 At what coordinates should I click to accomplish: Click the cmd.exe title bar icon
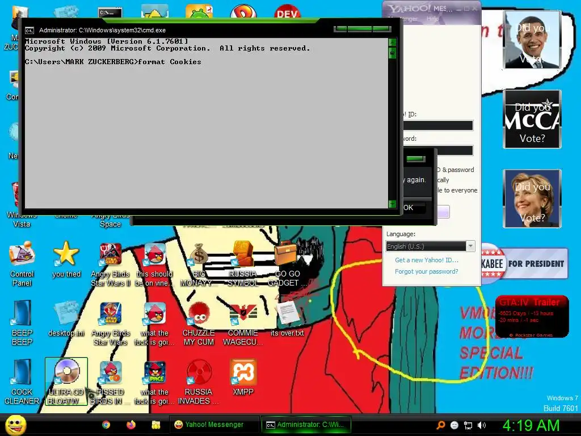[x=30, y=31]
